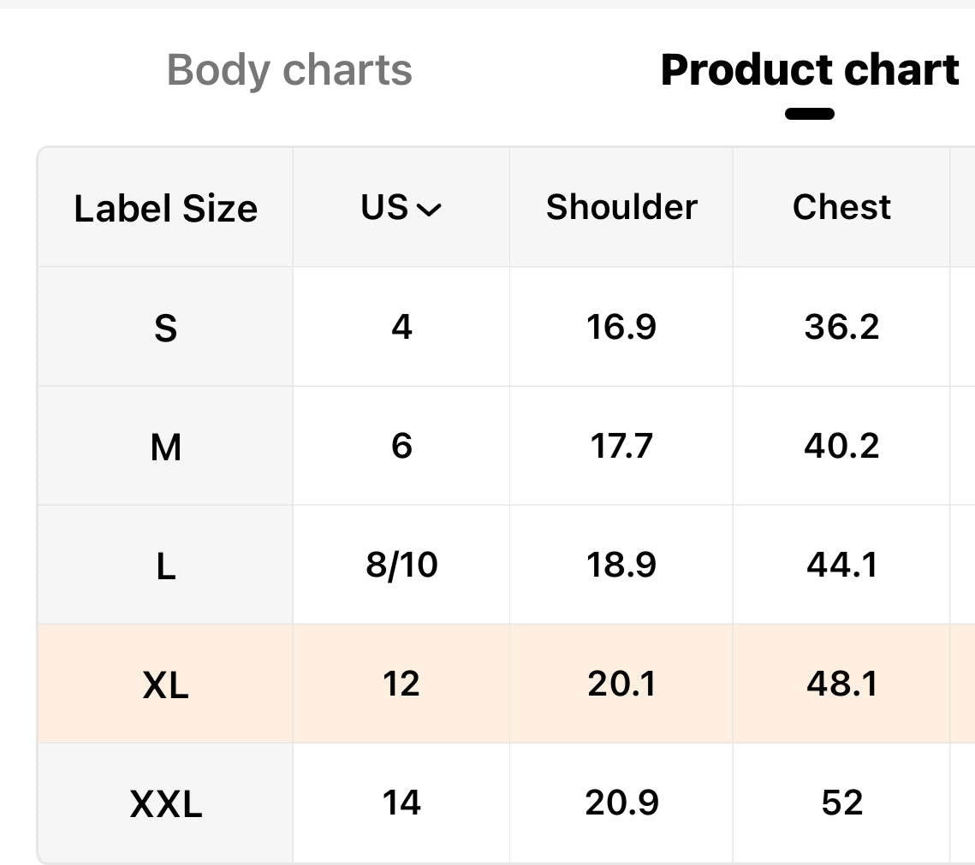The width and height of the screenshot is (975, 865).
Task: Click shoulder value 17.7 for size M
Action: point(621,447)
